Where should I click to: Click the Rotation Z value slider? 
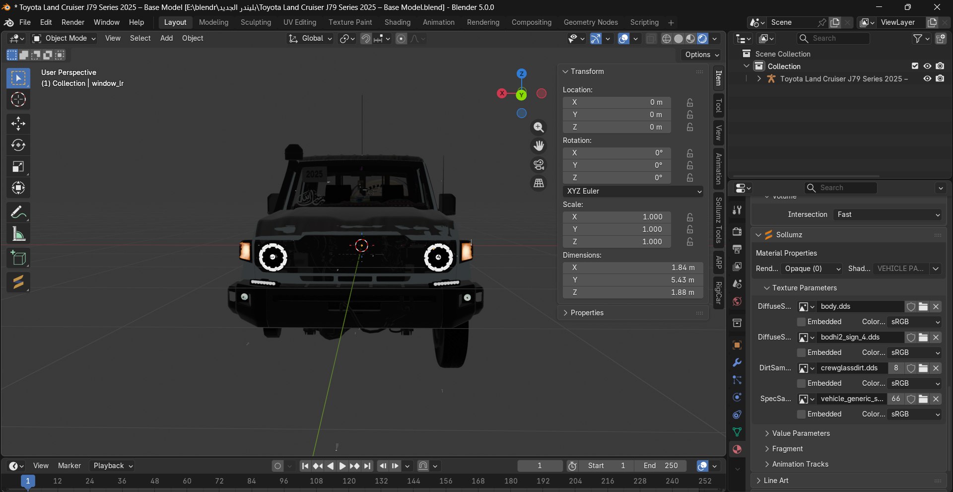click(617, 178)
